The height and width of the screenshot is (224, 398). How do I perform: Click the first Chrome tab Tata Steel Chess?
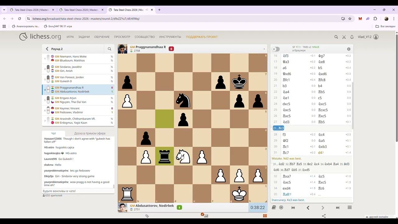tap(32, 10)
